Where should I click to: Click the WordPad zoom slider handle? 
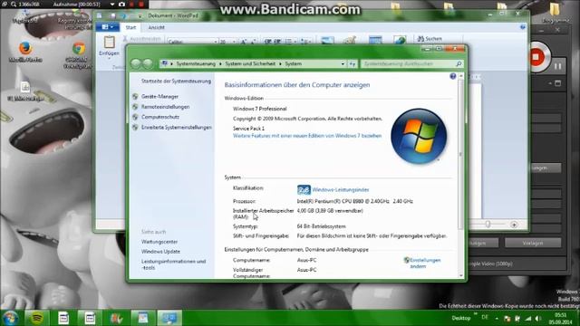point(488,225)
